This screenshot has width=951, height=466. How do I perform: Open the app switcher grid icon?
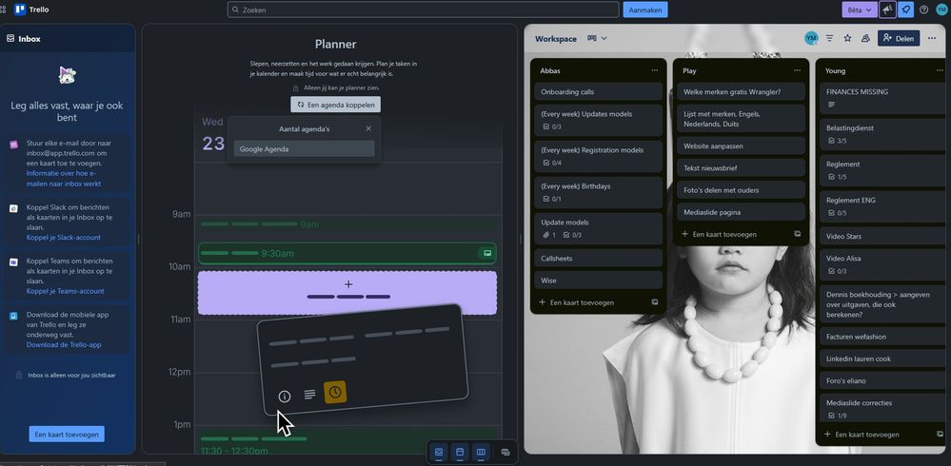(3, 10)
